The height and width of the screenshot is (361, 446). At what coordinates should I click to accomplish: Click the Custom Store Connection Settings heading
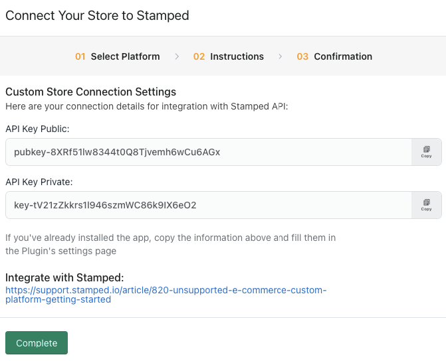point(90,92)
